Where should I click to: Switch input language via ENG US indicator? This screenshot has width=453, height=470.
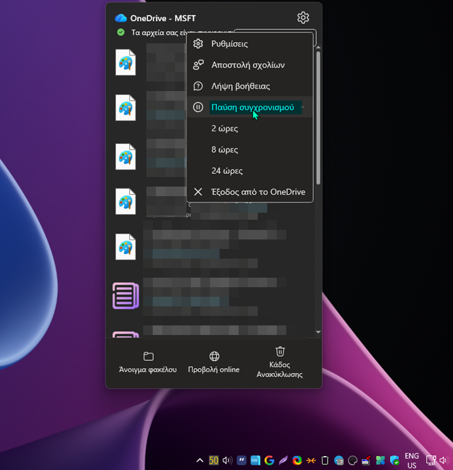[x=412, y=460]
